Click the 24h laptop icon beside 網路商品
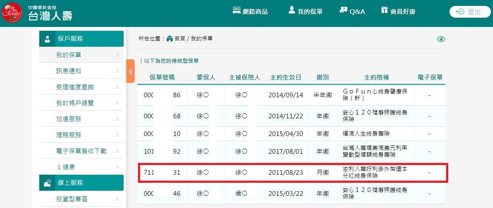The image size is (493, 208). pos(237,10)
